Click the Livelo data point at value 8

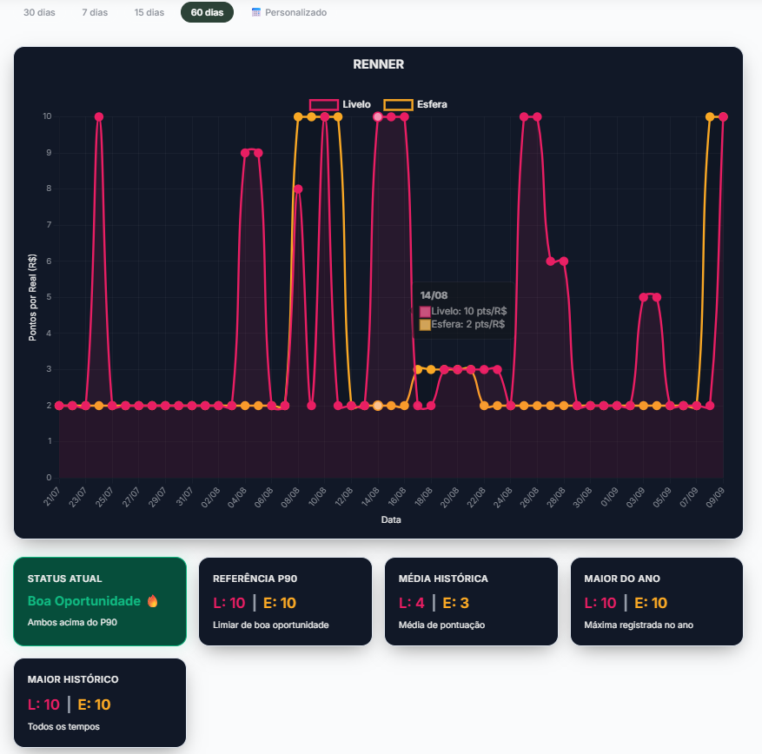tap(298, 189)
